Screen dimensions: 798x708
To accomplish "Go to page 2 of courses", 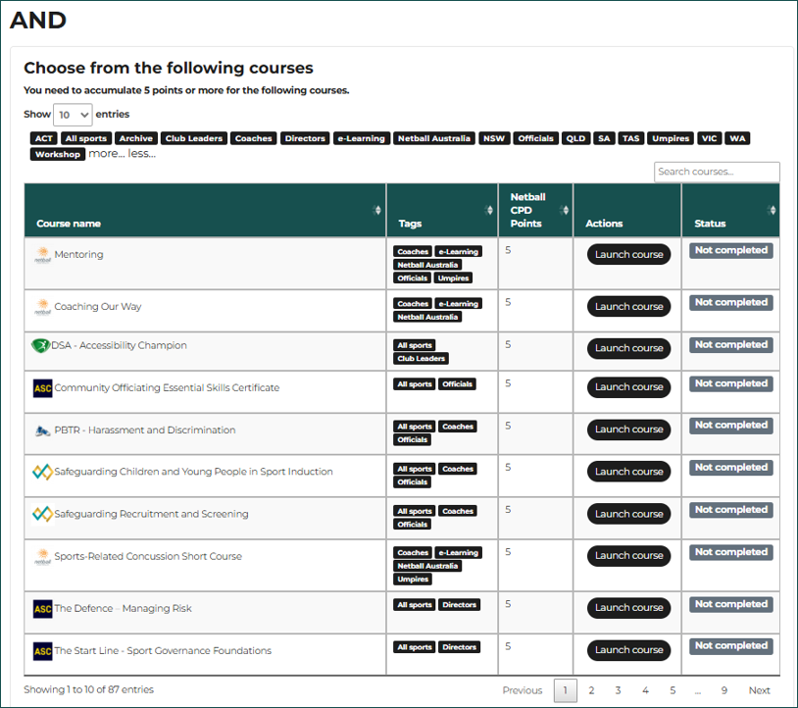I will [591, 690].
